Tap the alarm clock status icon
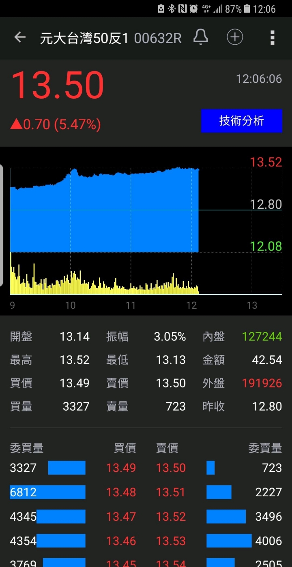Image resolution: width=292 pixels, height=567 pixels. pyautogui.click(x=193, y=9)
